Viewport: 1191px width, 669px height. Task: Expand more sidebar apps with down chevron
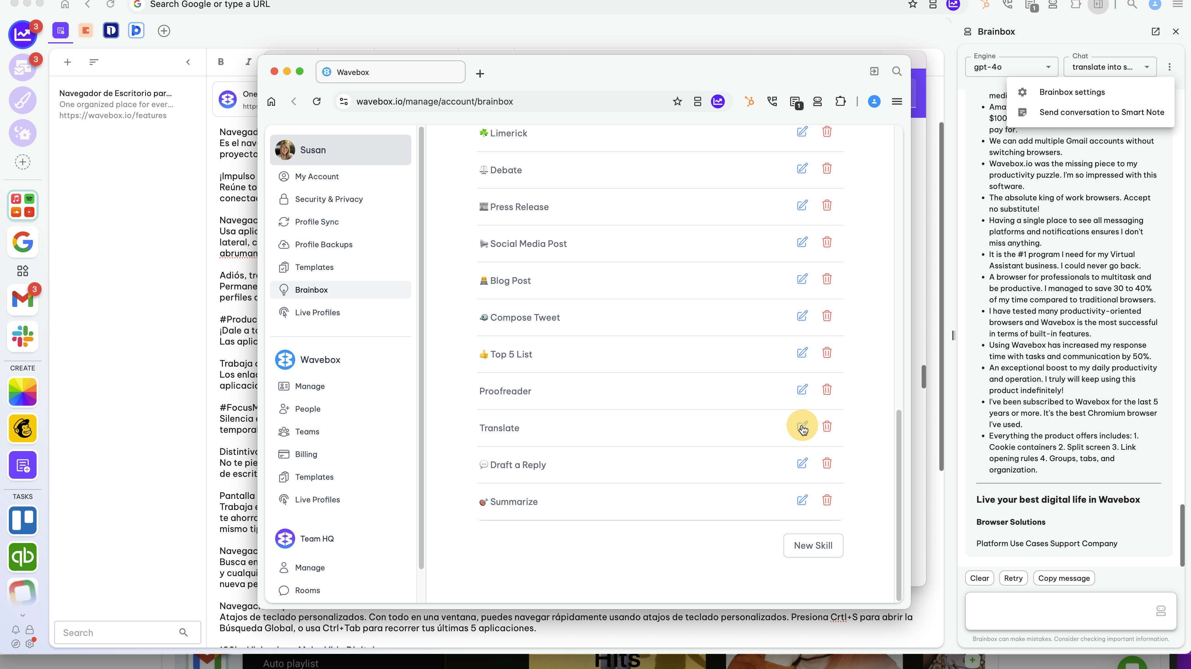pyautogui.click(x=23, y=615)
